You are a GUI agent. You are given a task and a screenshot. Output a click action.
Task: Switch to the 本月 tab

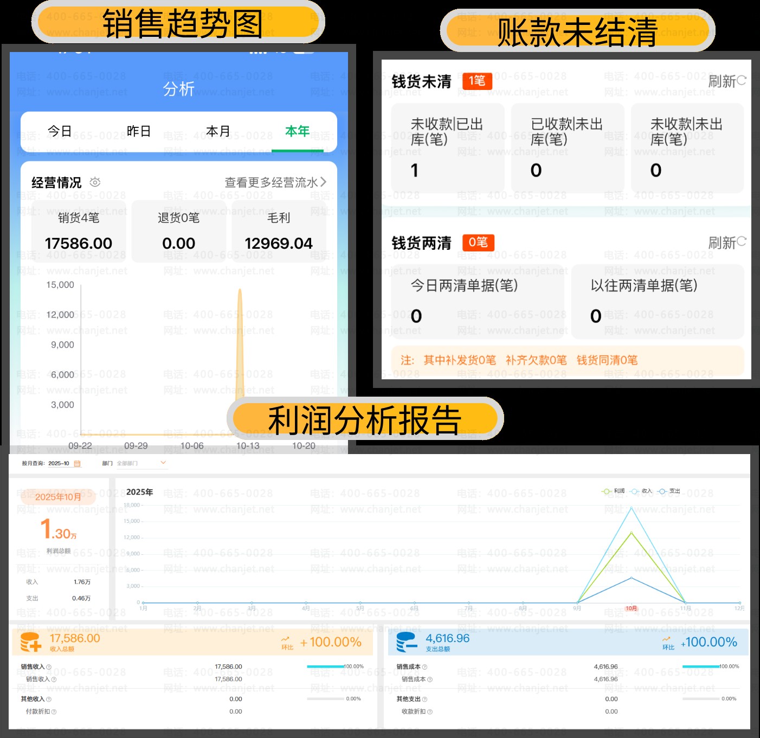[x=218, y=131]
